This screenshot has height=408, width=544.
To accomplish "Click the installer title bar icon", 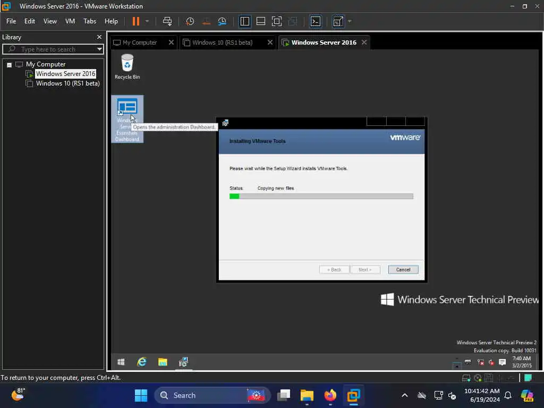I will coord(225,123).
